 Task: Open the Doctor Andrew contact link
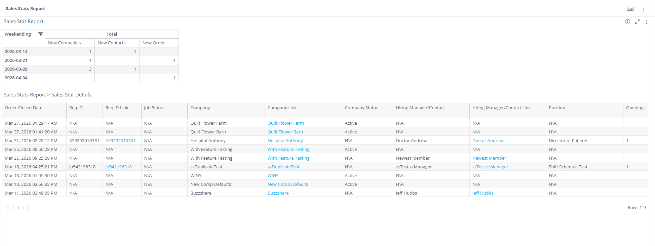click(488, 141)
